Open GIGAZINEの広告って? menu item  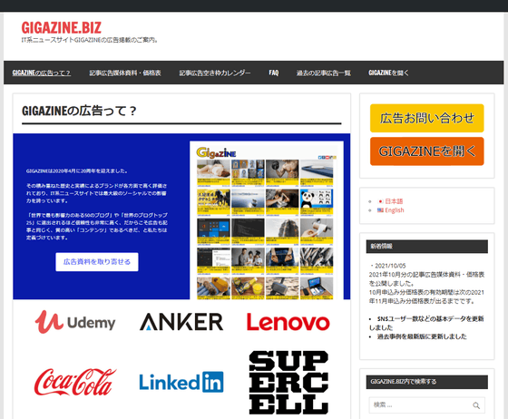coord(42,73)
